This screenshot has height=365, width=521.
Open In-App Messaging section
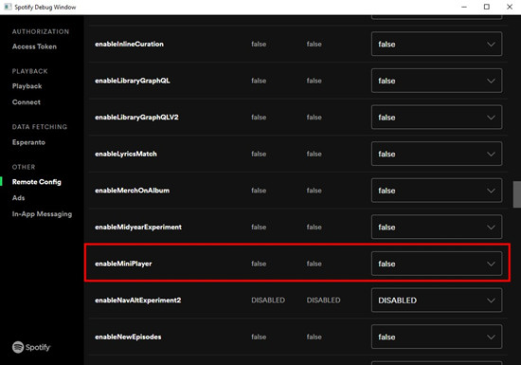click(42, 213)
